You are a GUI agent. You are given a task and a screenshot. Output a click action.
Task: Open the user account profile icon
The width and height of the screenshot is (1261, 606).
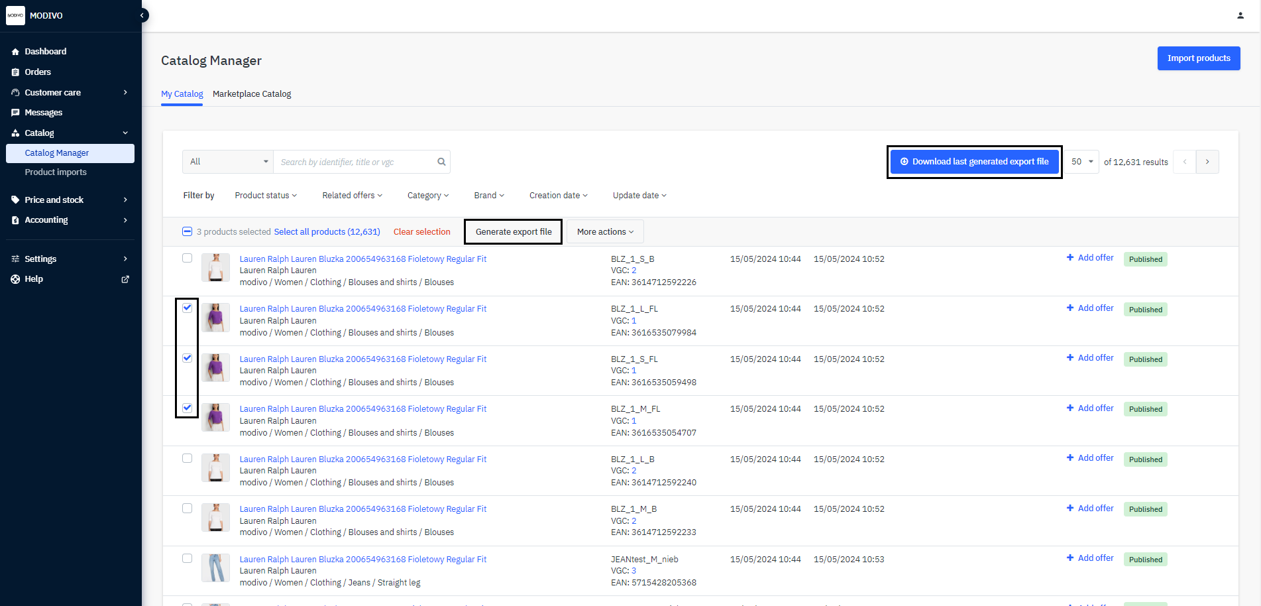[1240, 15]
